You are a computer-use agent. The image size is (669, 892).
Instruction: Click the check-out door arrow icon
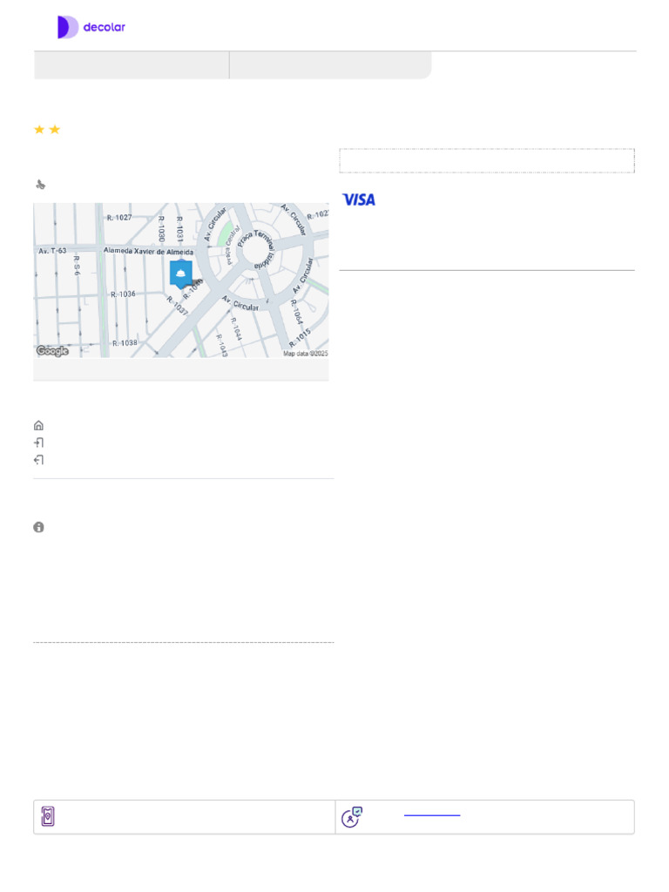(x=38, y=460)
